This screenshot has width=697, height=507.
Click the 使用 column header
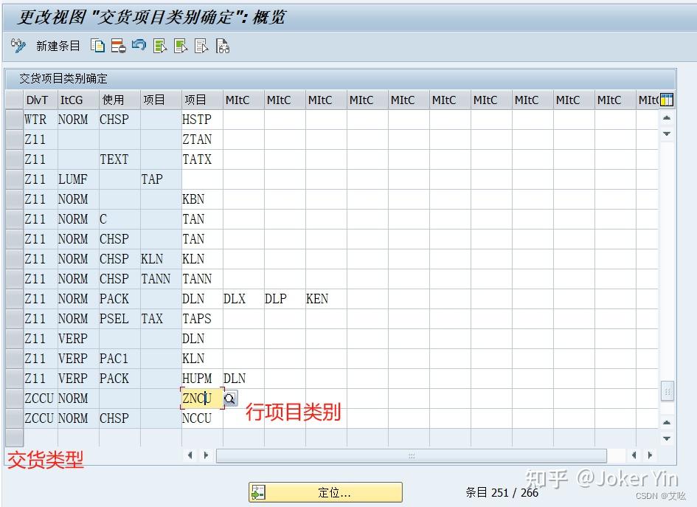pyautogui.click(x=114, y=99)
